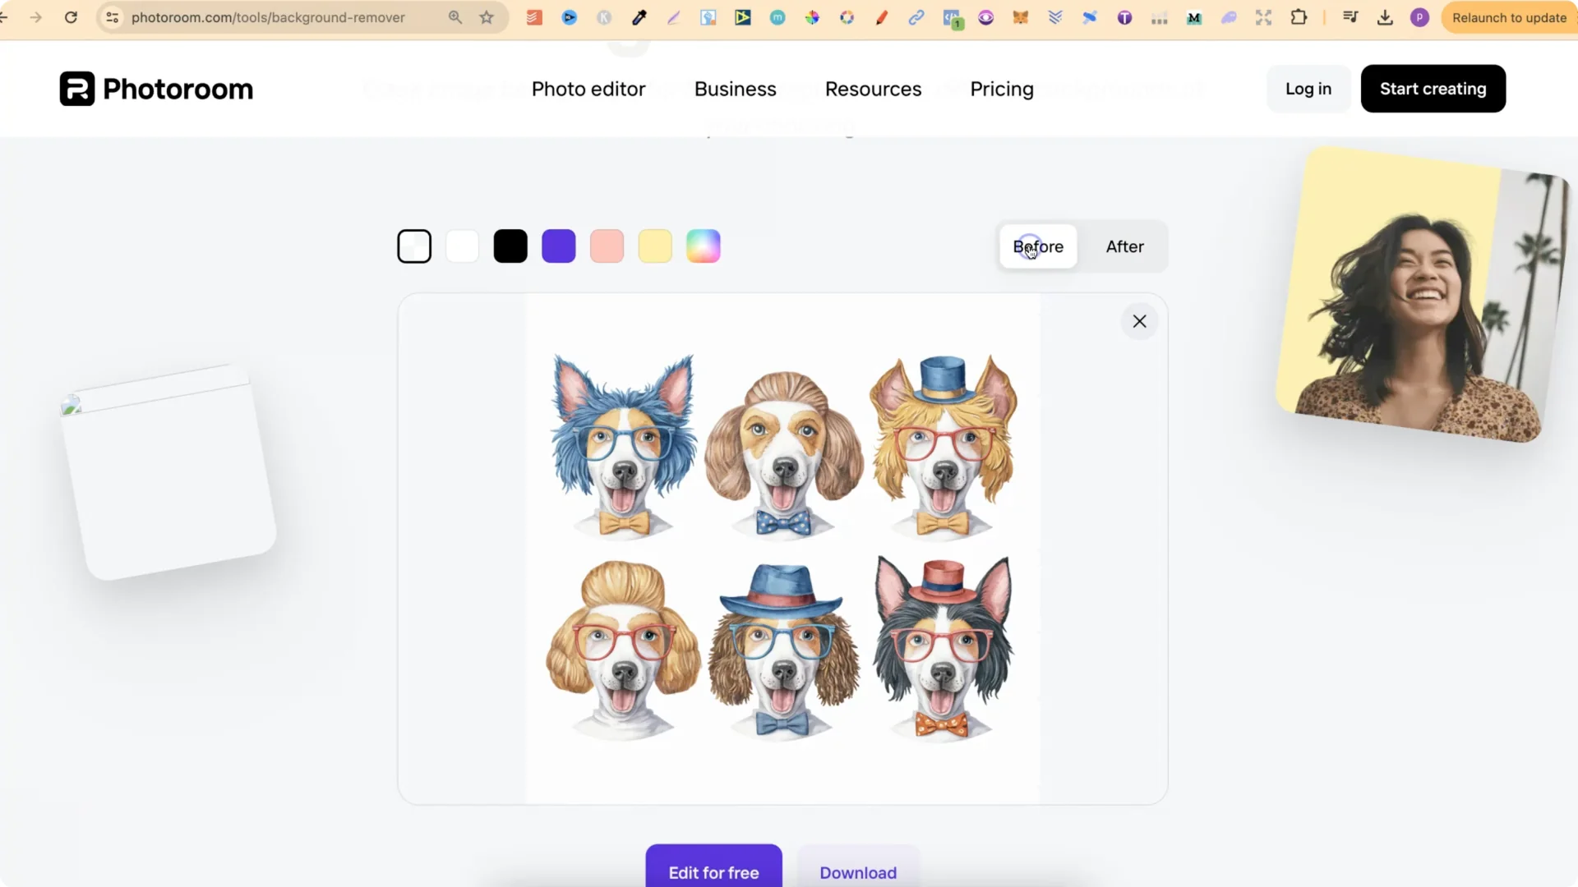Select the purple background swatch
1578x887 pixels.
coord(558,246)
